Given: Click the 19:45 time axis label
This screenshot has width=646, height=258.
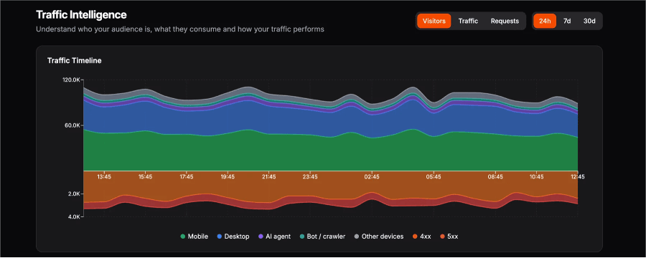Looking at the screenshot, I should (x=228, y=176).
